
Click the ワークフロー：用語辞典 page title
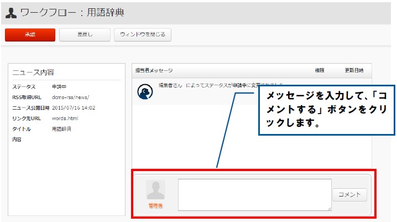(72, 12)
